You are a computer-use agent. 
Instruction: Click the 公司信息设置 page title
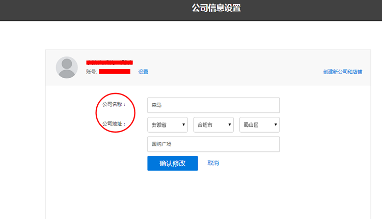click(216, 8)
